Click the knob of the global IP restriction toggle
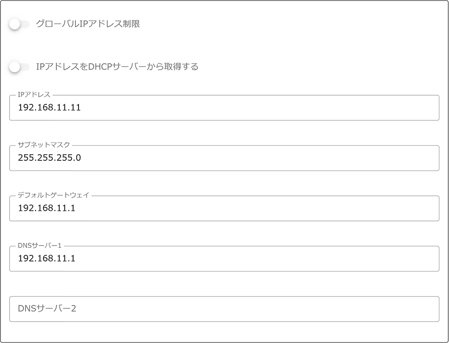This screenshot has height=343, width=449. tap(15, 24)
